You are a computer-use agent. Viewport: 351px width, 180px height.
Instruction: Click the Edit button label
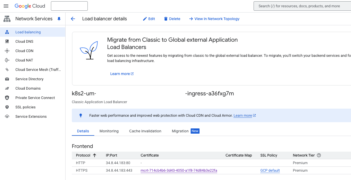152,19
